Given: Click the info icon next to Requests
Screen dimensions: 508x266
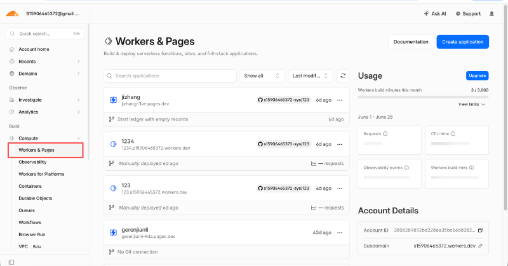Looking at the screenshot, I should pyautogui.click(x=385, y=134).
